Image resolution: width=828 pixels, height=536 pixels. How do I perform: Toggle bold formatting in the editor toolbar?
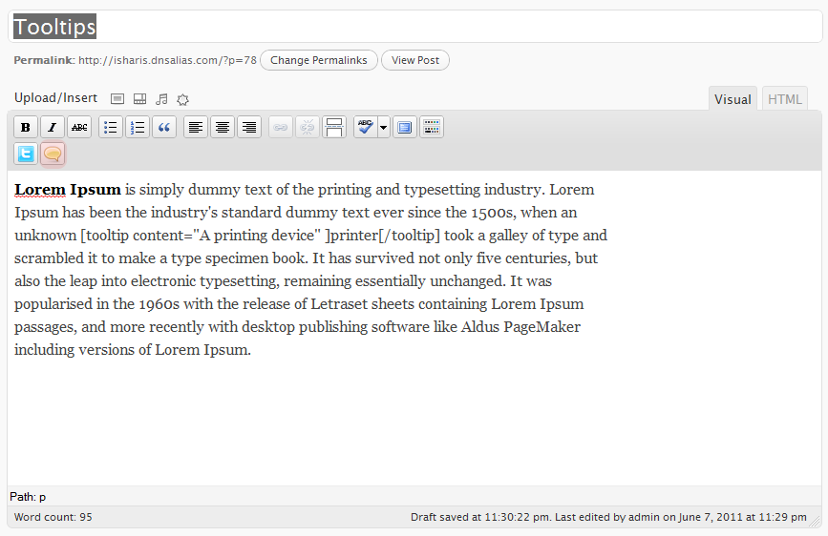tap(26, 127)
